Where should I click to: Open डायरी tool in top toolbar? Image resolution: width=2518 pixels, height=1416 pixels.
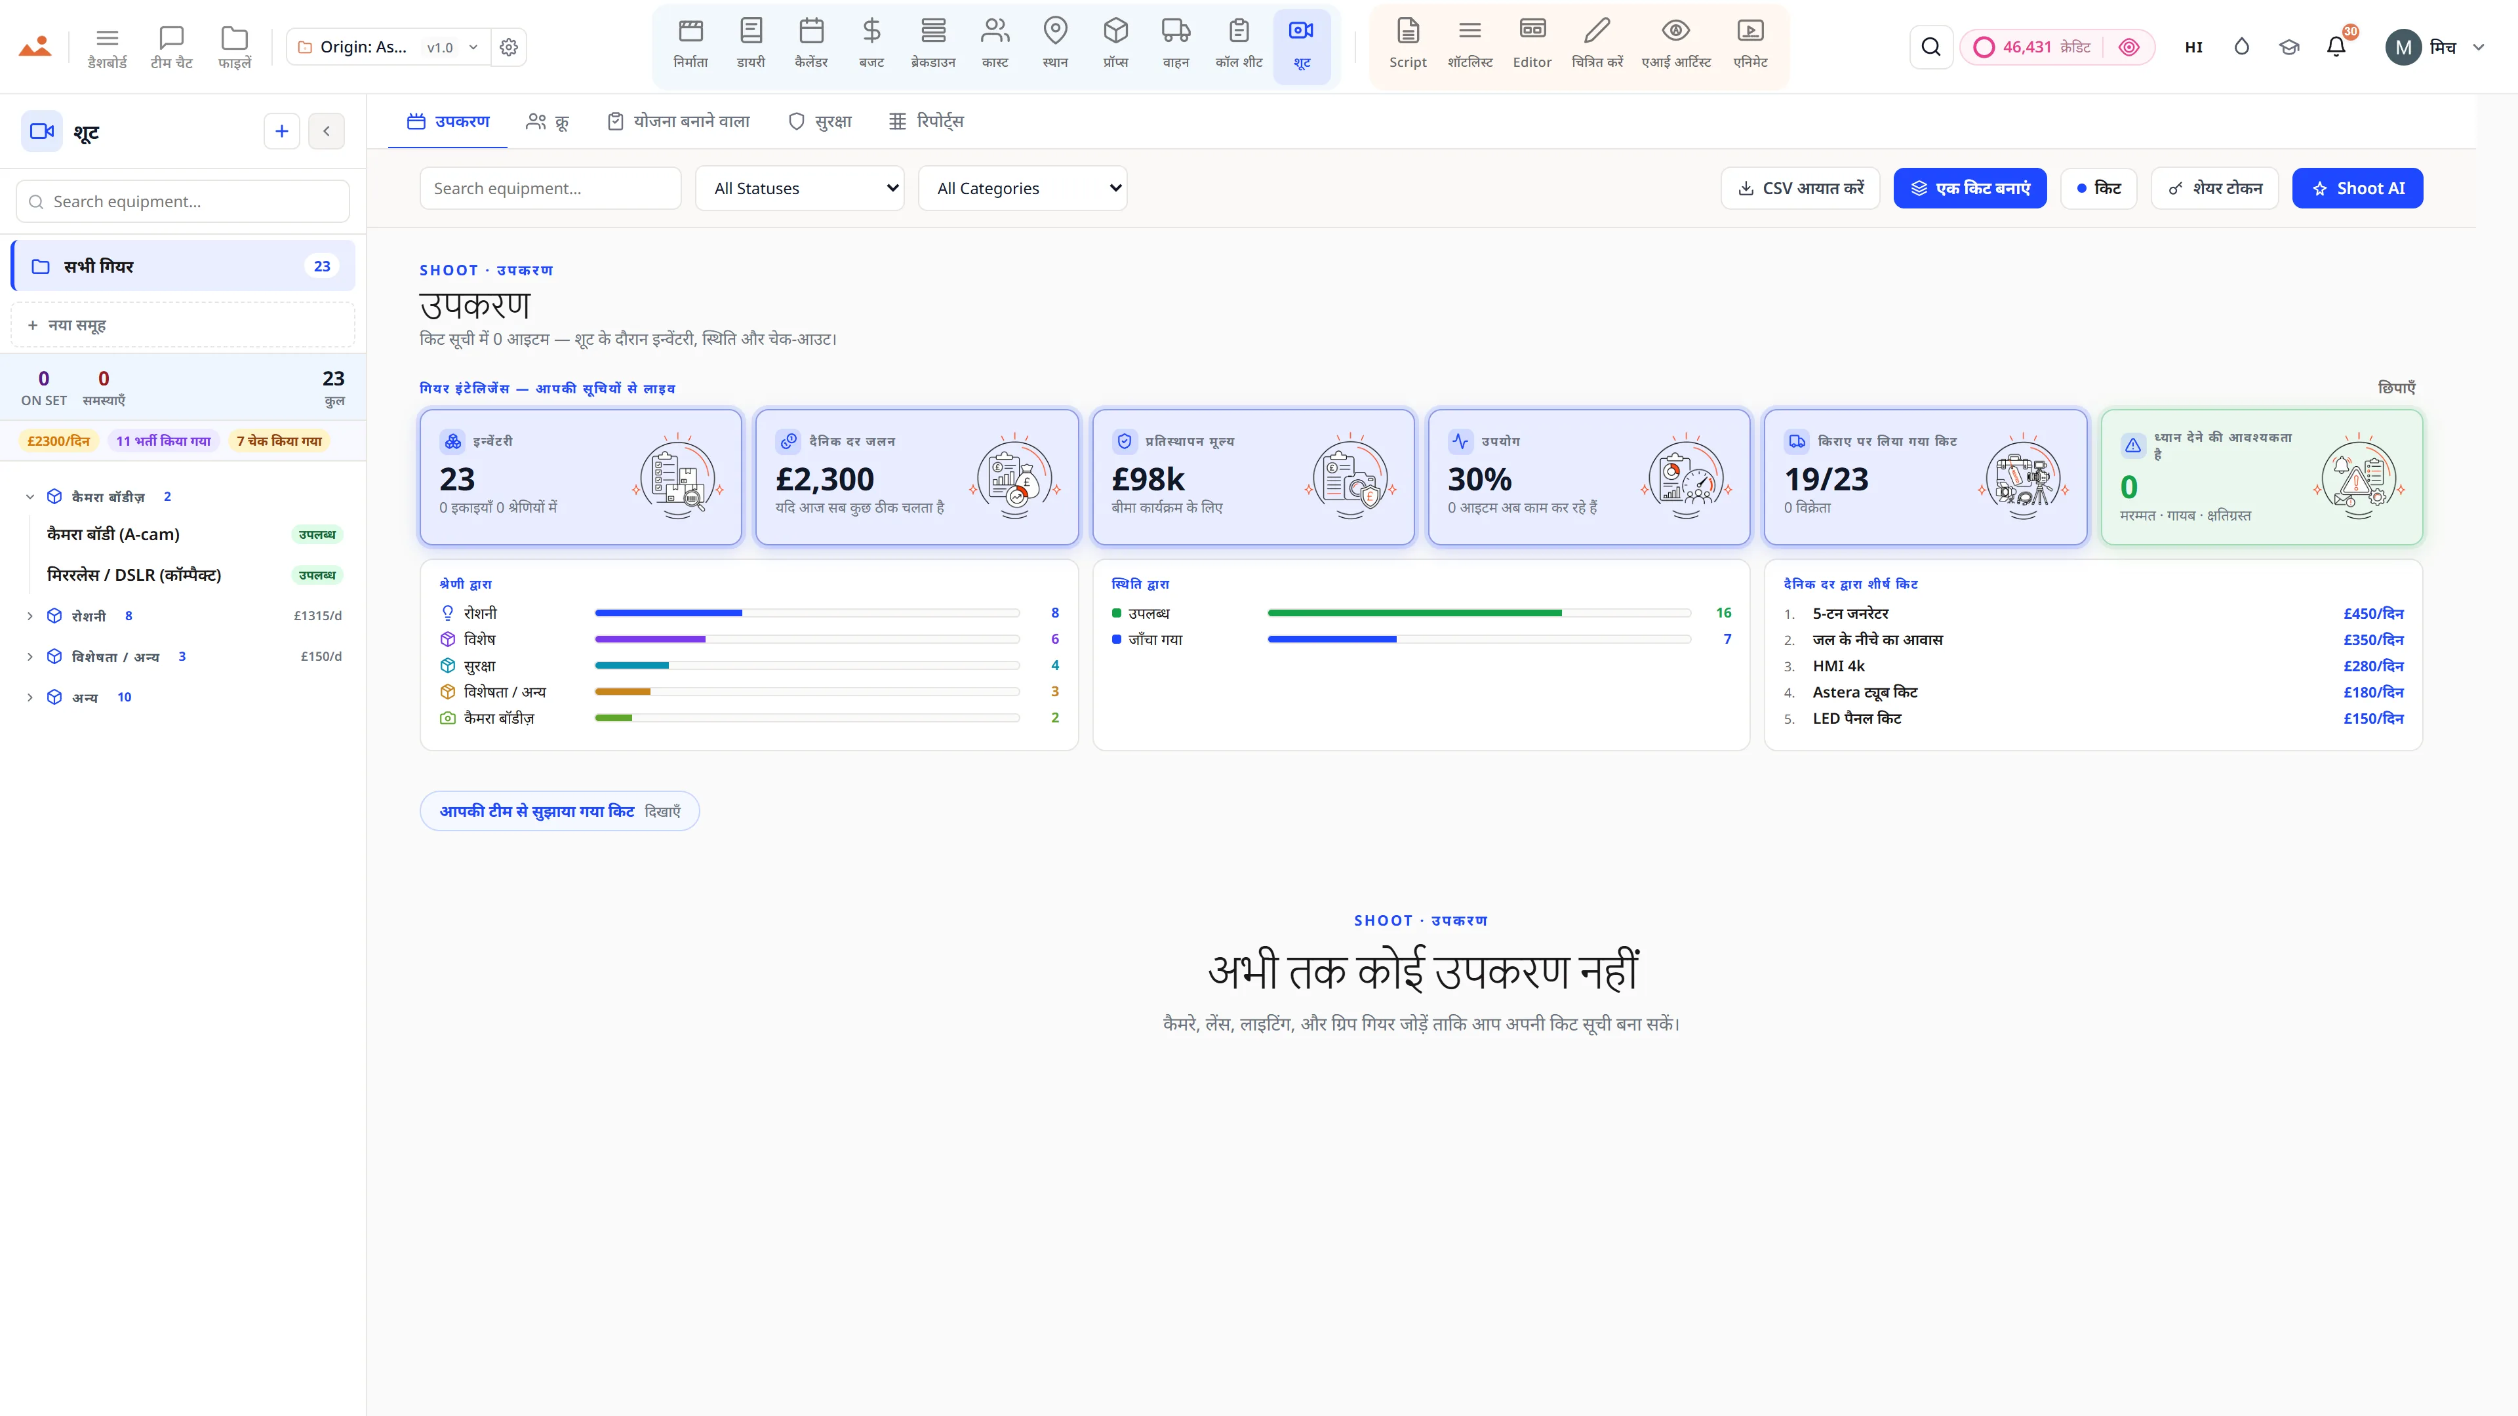click(751, 46)
